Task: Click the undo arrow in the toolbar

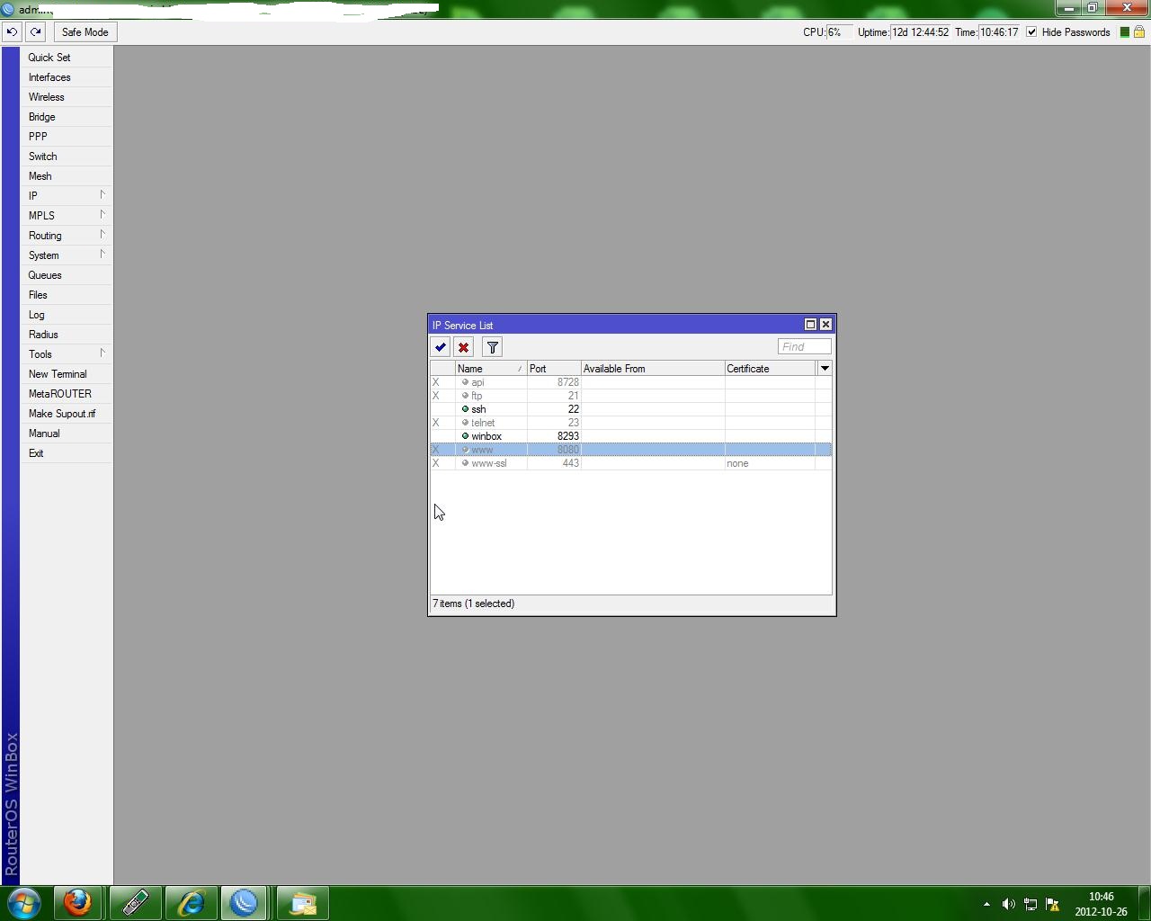Action: (12, 31)
